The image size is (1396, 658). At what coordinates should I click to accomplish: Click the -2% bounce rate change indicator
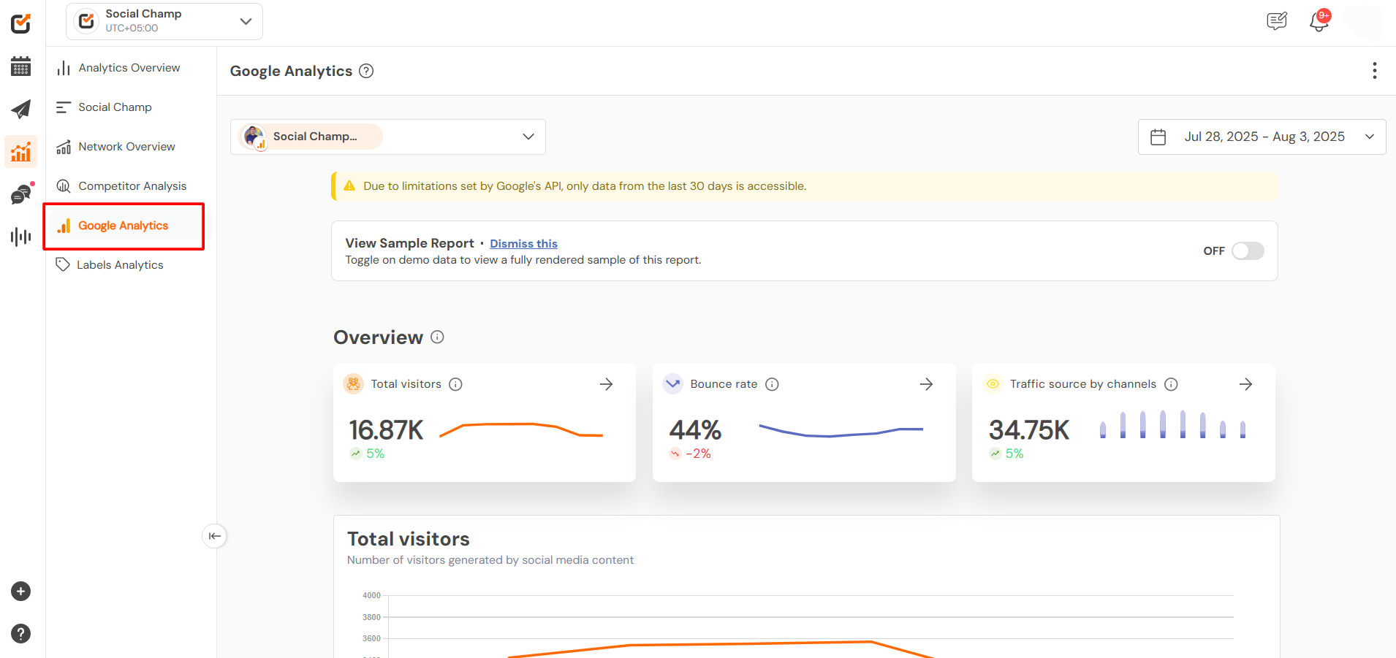691,454
